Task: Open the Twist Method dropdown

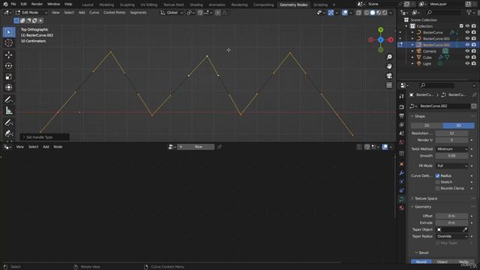Action: (x=451, y=149)
